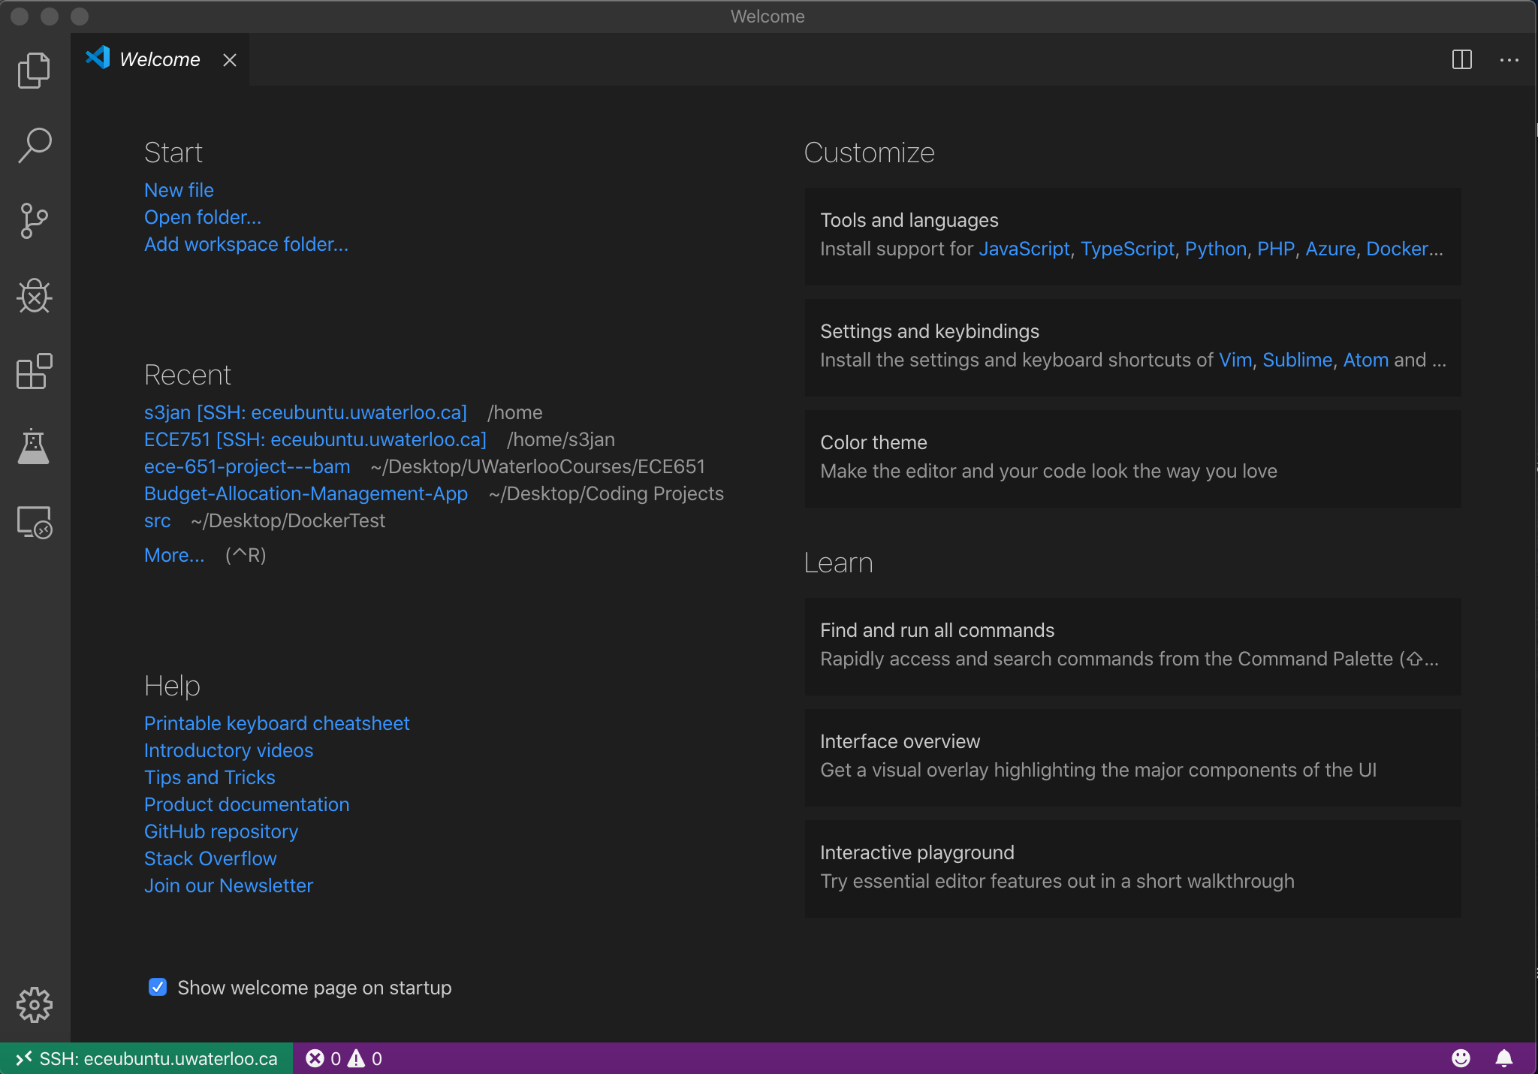Open the editor More Actions menu
This screenshot has width=1538, height=1074.
(x=1510, y=60)
